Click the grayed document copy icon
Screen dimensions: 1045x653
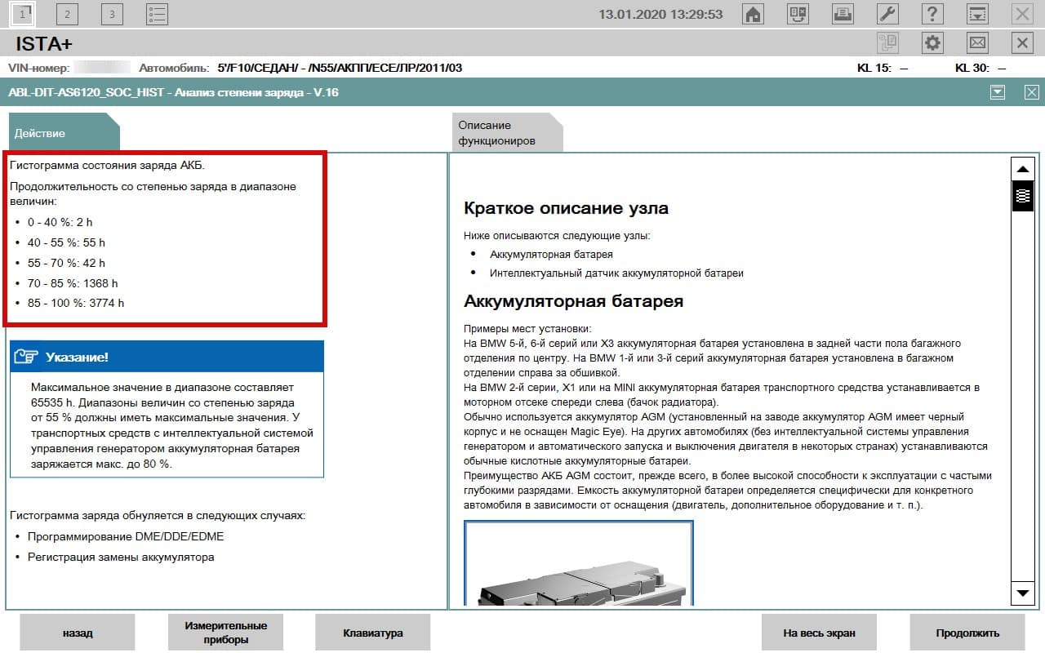887,42
